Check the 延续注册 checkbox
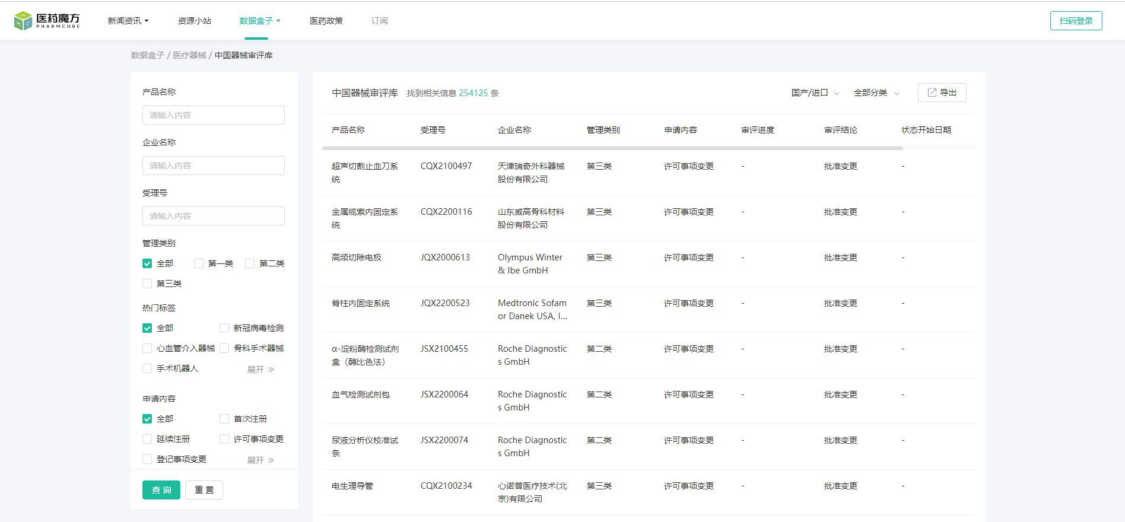 point(147,439)
